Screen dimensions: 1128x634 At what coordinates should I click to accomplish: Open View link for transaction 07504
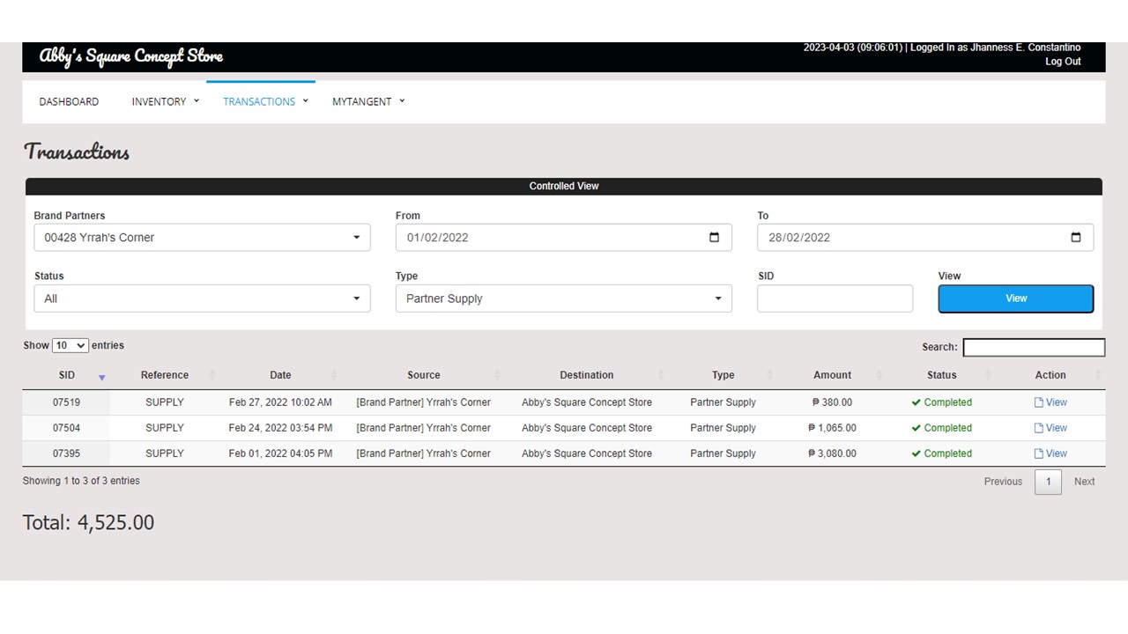click(1057, 428)
